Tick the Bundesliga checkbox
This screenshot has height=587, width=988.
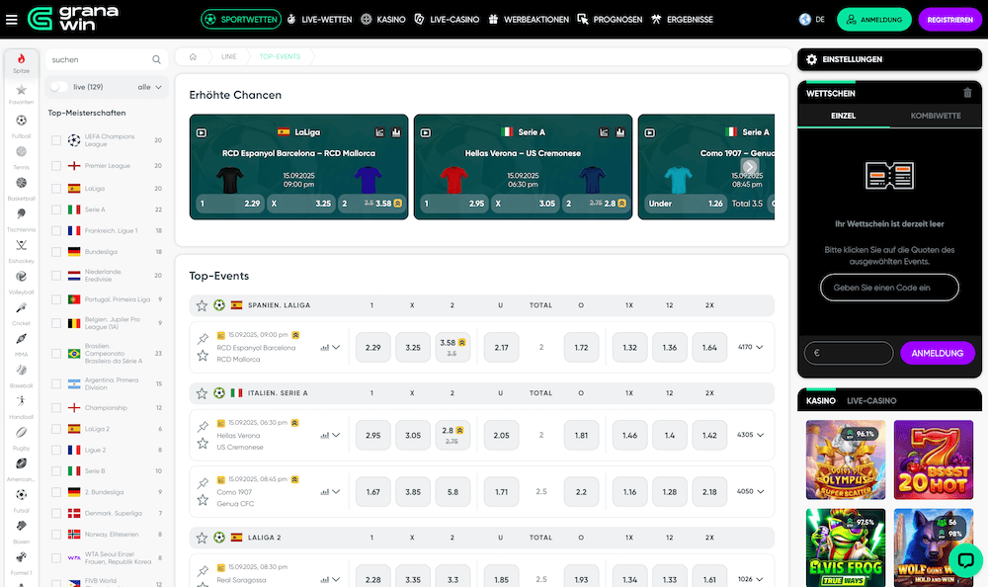56,254
